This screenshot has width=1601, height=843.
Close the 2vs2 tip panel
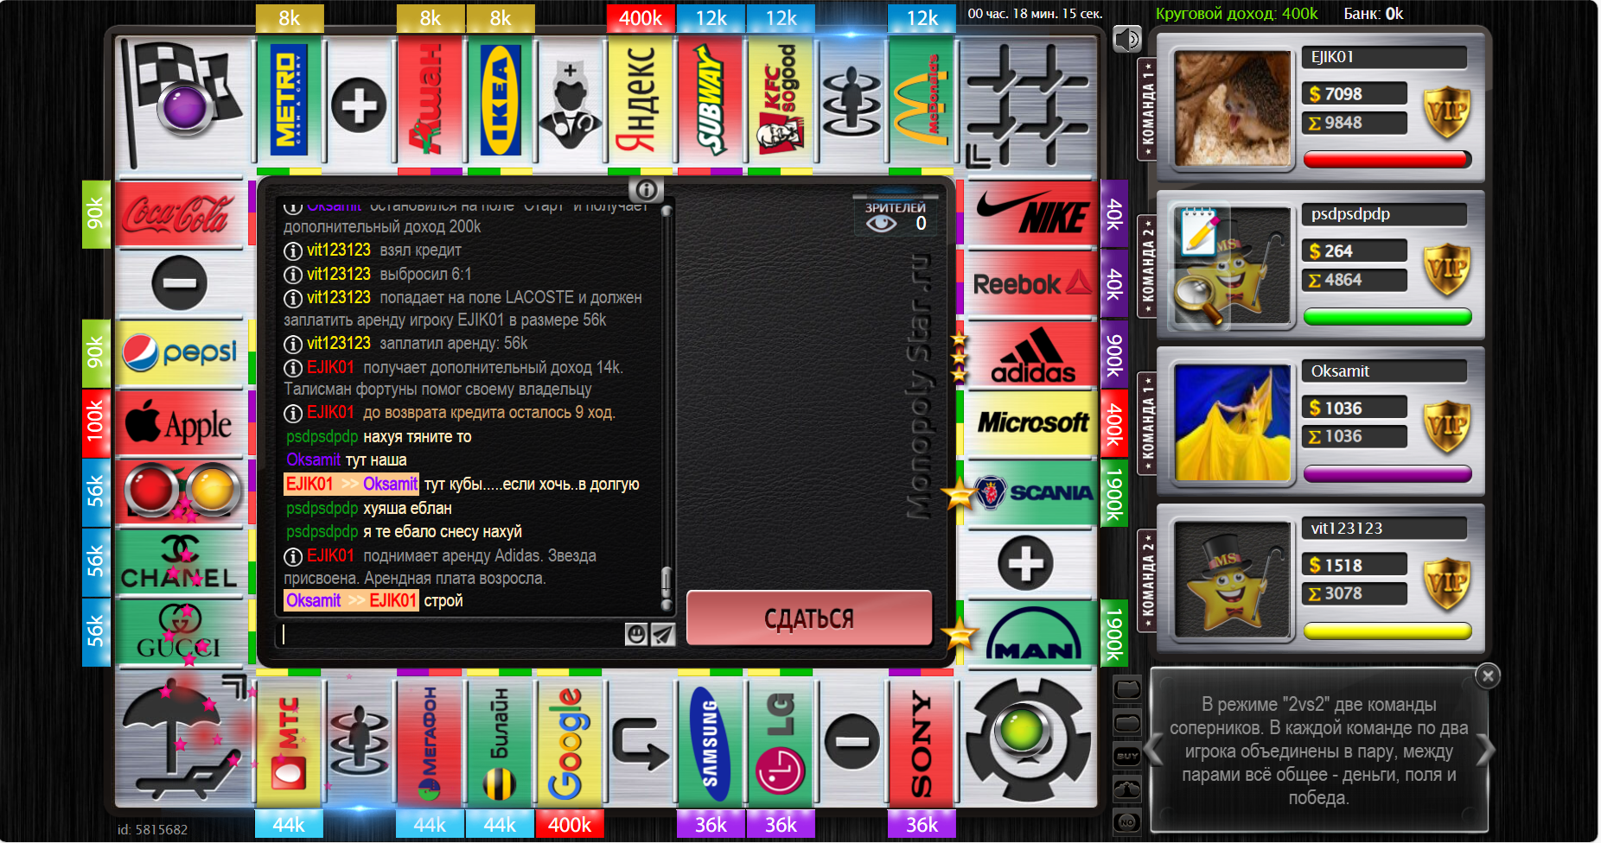(1488, 675)
